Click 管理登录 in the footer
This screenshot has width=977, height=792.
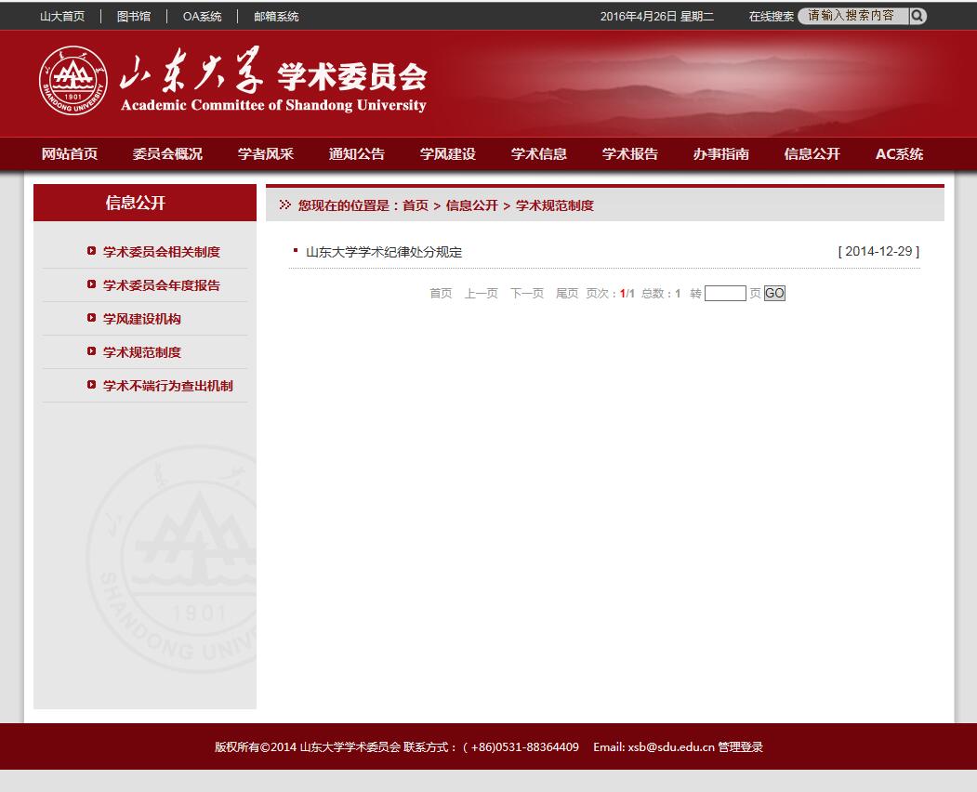coord(740,746)
